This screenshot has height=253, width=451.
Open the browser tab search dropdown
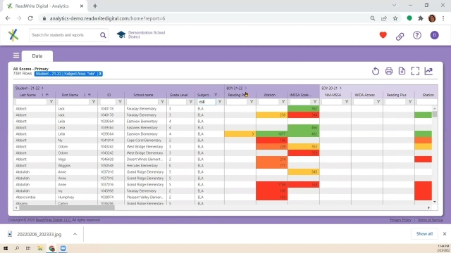click(394, 6)
